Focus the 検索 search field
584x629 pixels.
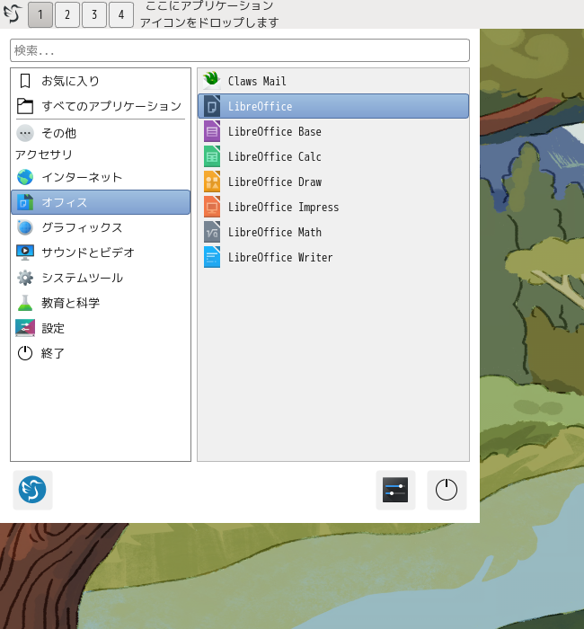[x=240, y=50]
